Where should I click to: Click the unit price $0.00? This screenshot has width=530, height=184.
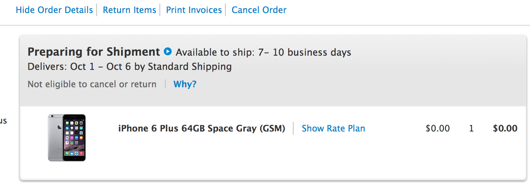tap(438, 128)
